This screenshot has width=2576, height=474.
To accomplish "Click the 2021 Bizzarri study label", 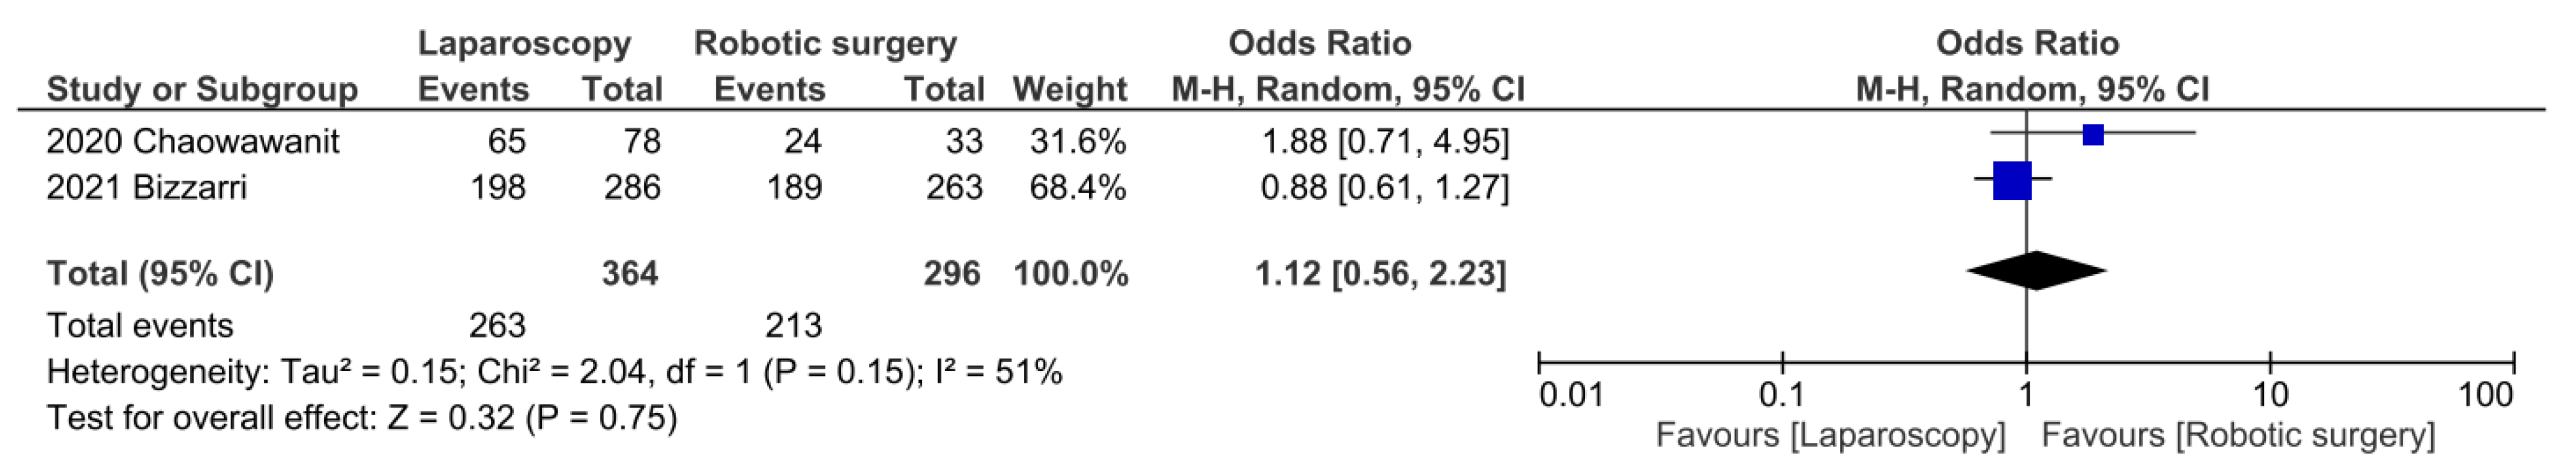I will click(x=146, y=187).
